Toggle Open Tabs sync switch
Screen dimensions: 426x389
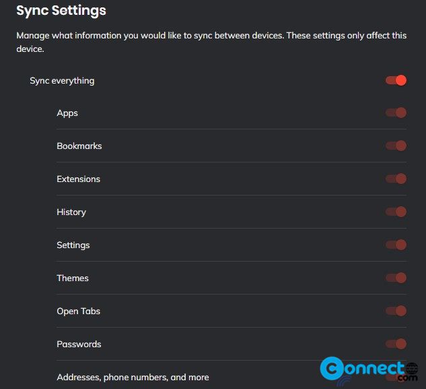point(396,311)
